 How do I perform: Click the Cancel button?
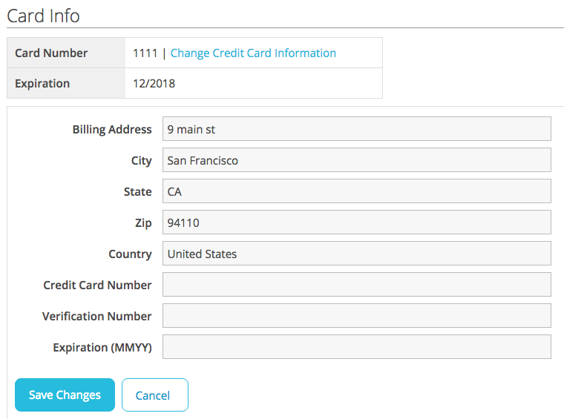pos(154,395)
